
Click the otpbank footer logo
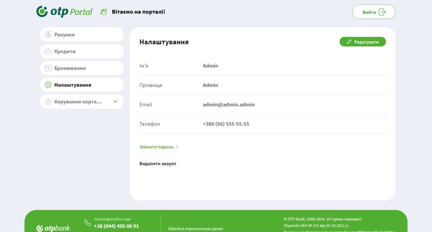tap(53, 228)
